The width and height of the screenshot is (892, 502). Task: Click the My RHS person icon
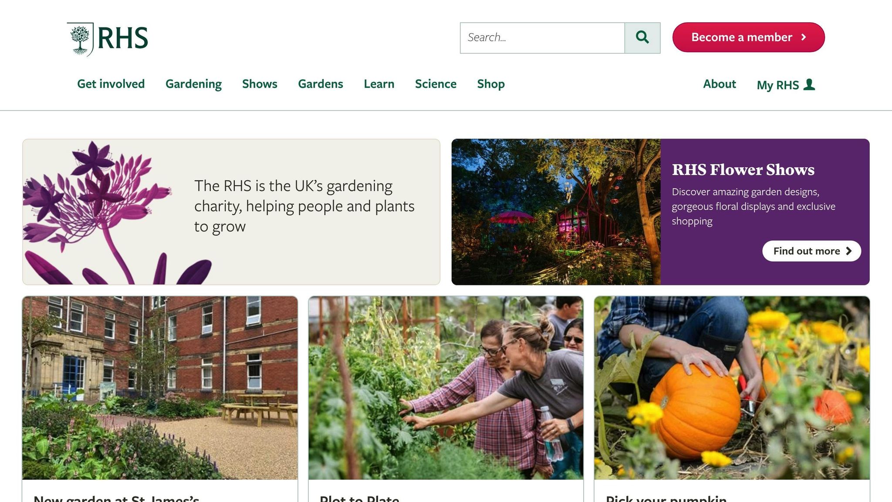point(809,84)
